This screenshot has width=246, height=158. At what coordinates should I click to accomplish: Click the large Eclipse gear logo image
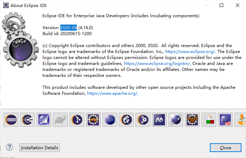[x=20, y=40]
